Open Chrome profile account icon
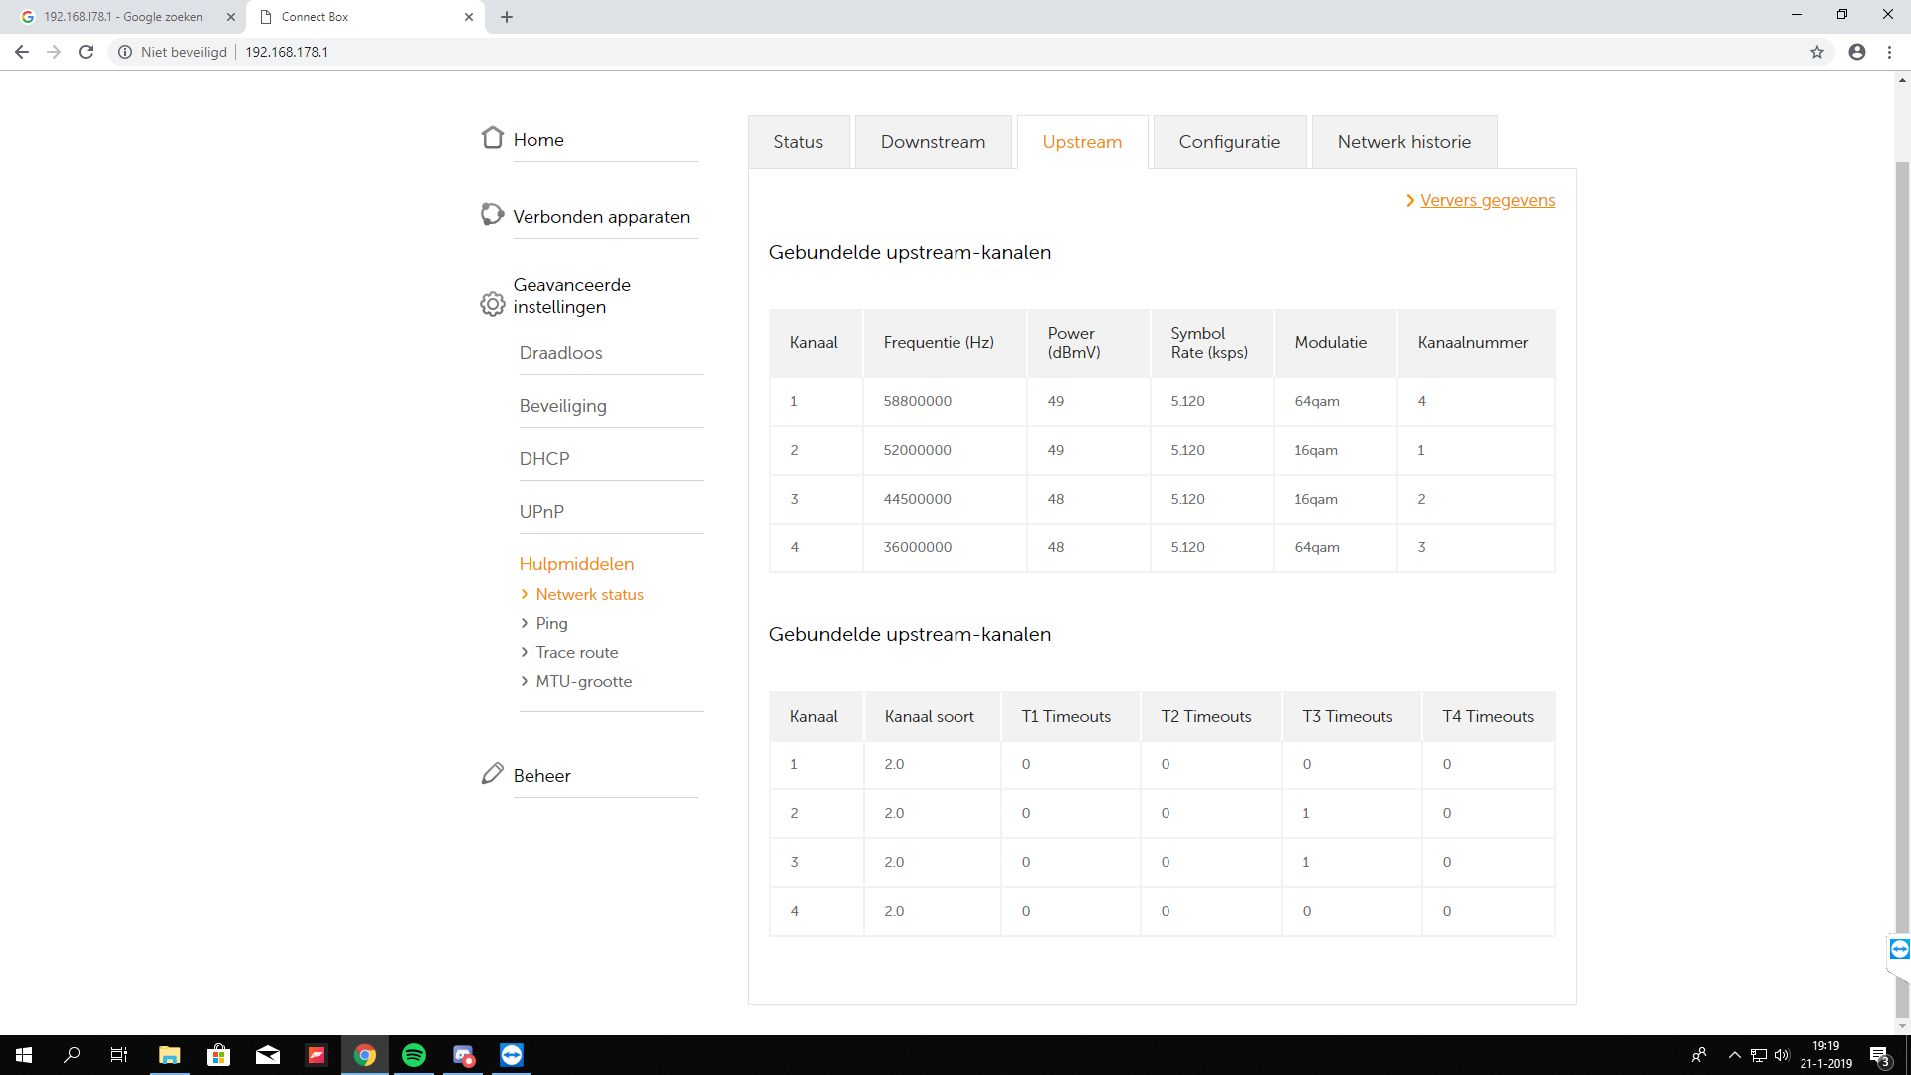1911x1075 pixels. click(1857, 52)
